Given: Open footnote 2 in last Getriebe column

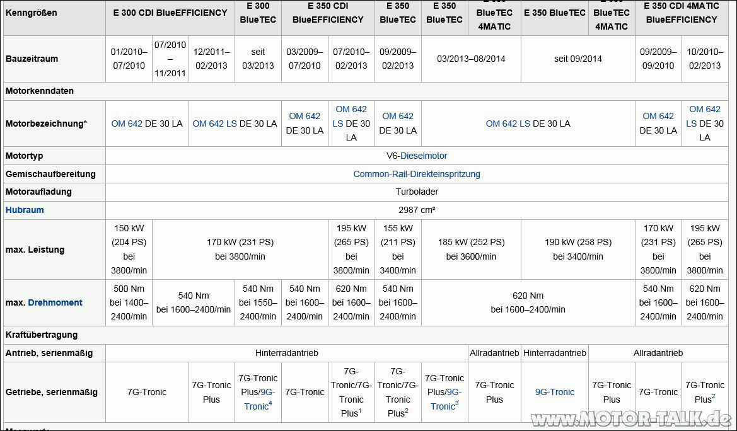Looking at the screenshot, I should tap(713, 397).
